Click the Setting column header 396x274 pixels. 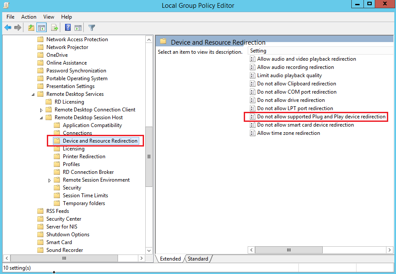(x=320, y=51)
